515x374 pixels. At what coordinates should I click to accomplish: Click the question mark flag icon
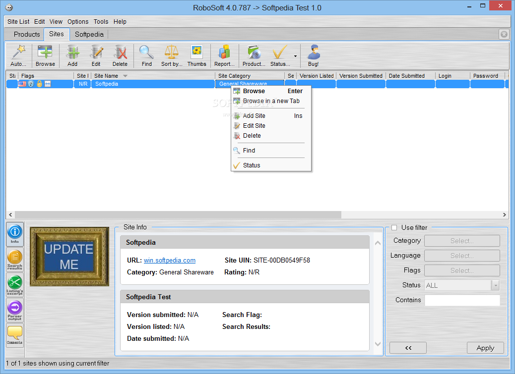coord(31,84)
